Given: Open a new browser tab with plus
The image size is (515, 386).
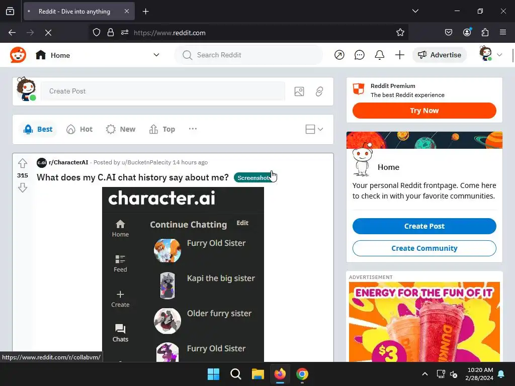Looking at the screenshot, I should [x=145, y=12].
